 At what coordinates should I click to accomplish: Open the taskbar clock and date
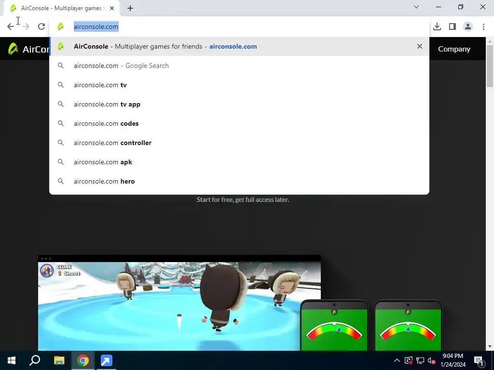(453, 360)
